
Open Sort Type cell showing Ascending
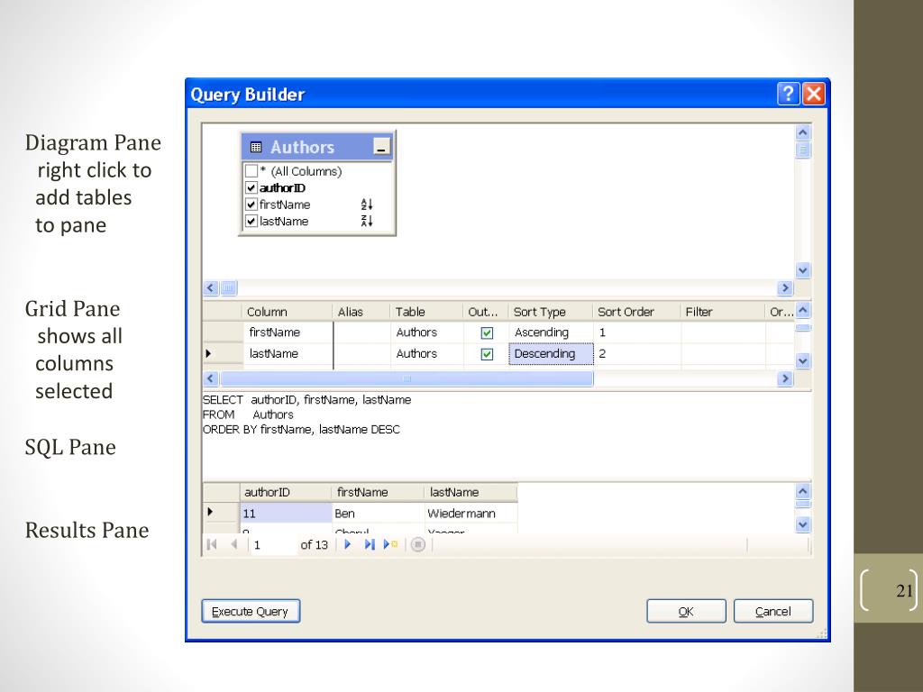point(550,332)
